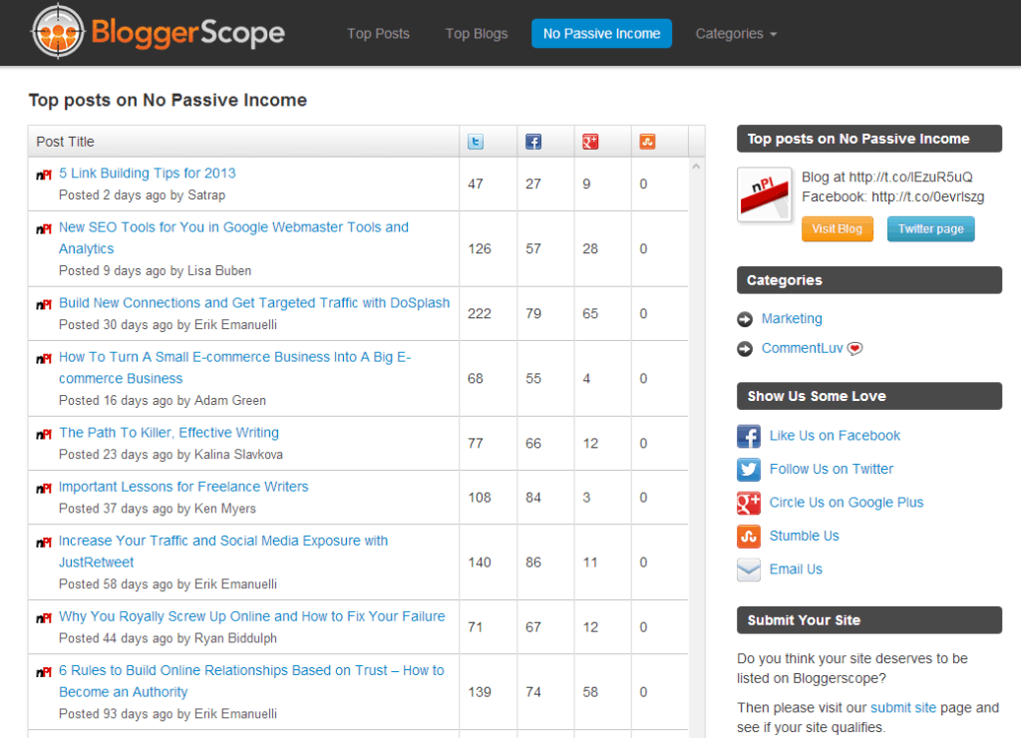Screen dimensions: 1021x738
Task: Click Google Plus count 58 for 6 Rules post
Action: tap(590, 692)
